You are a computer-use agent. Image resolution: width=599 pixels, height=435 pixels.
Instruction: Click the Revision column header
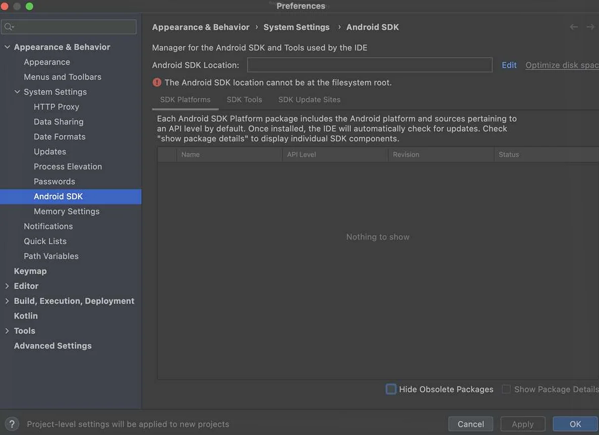click(441, 154)
